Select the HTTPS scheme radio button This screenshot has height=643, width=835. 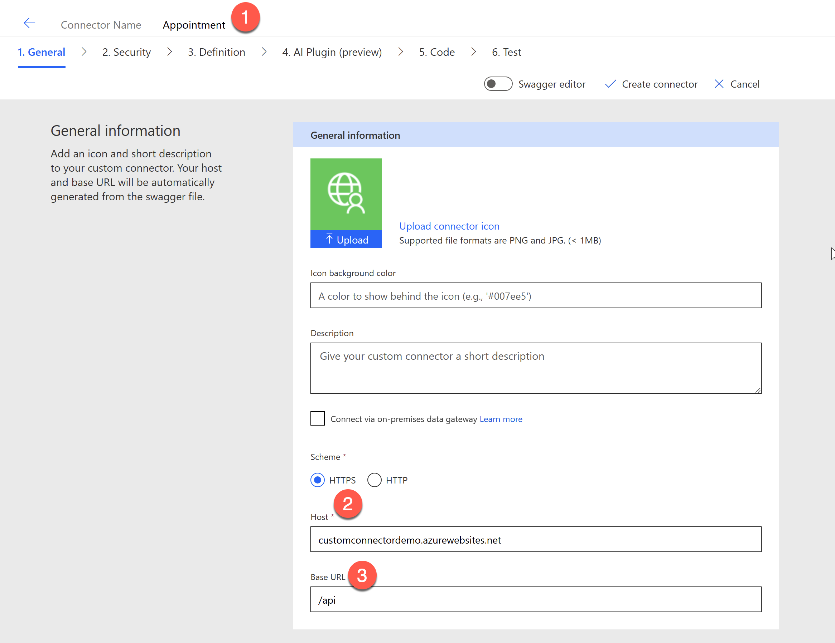317,480
